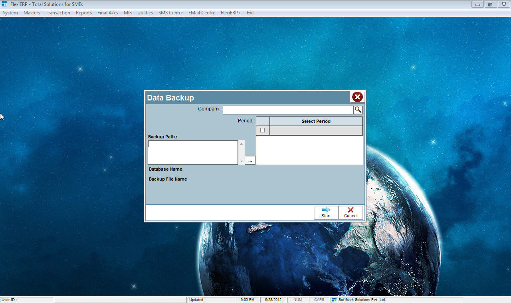Click the NUM indicator in status bar

coord(297,300)
